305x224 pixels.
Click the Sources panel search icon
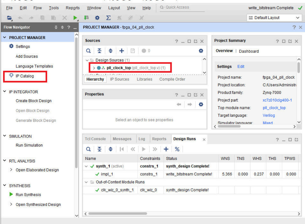88,51
